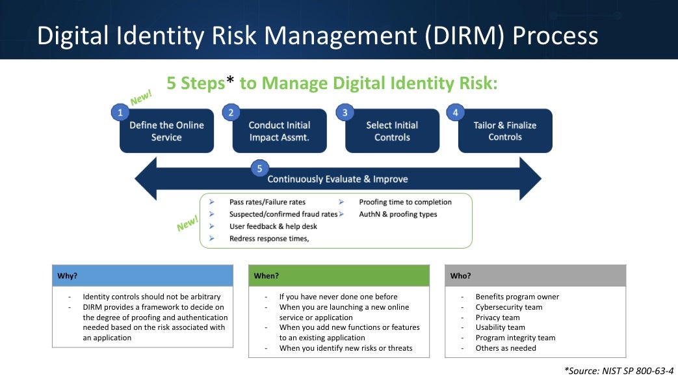Select the Conduct Initial Impact Assmt. box
Viewport: 678px width, 380px height.
280,131
